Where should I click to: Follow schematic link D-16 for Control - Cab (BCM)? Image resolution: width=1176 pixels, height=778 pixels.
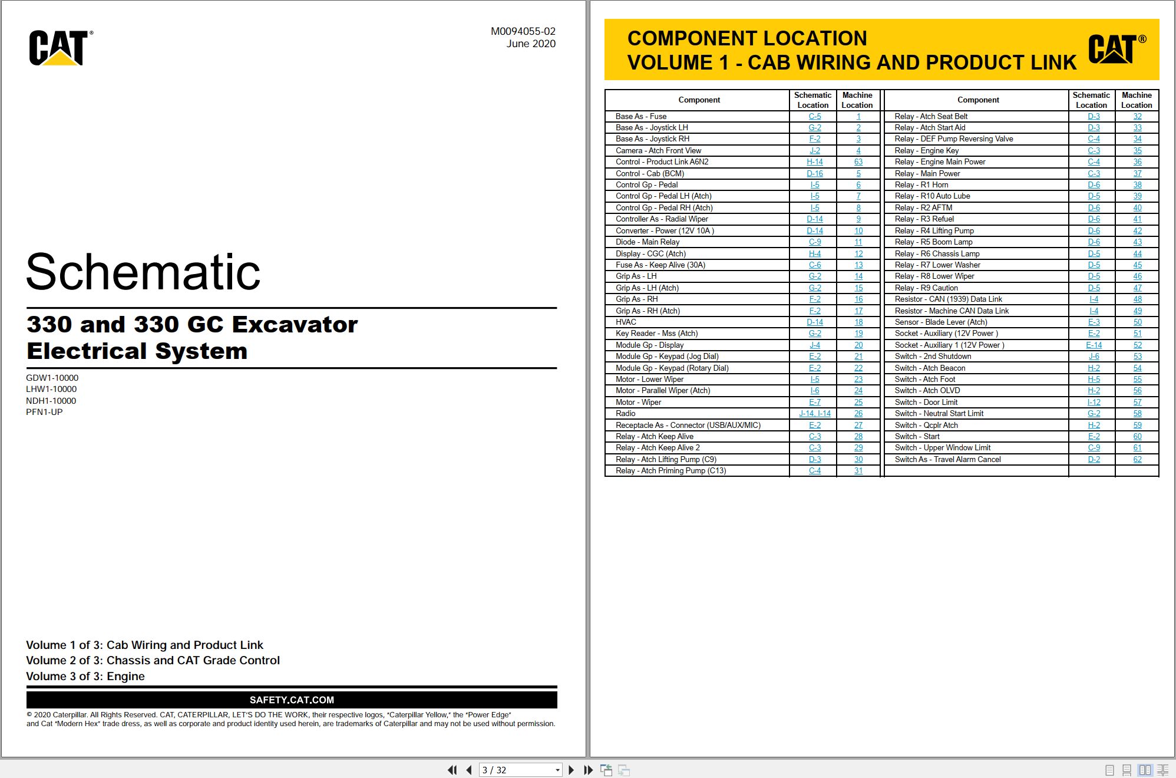pos(814,173)
